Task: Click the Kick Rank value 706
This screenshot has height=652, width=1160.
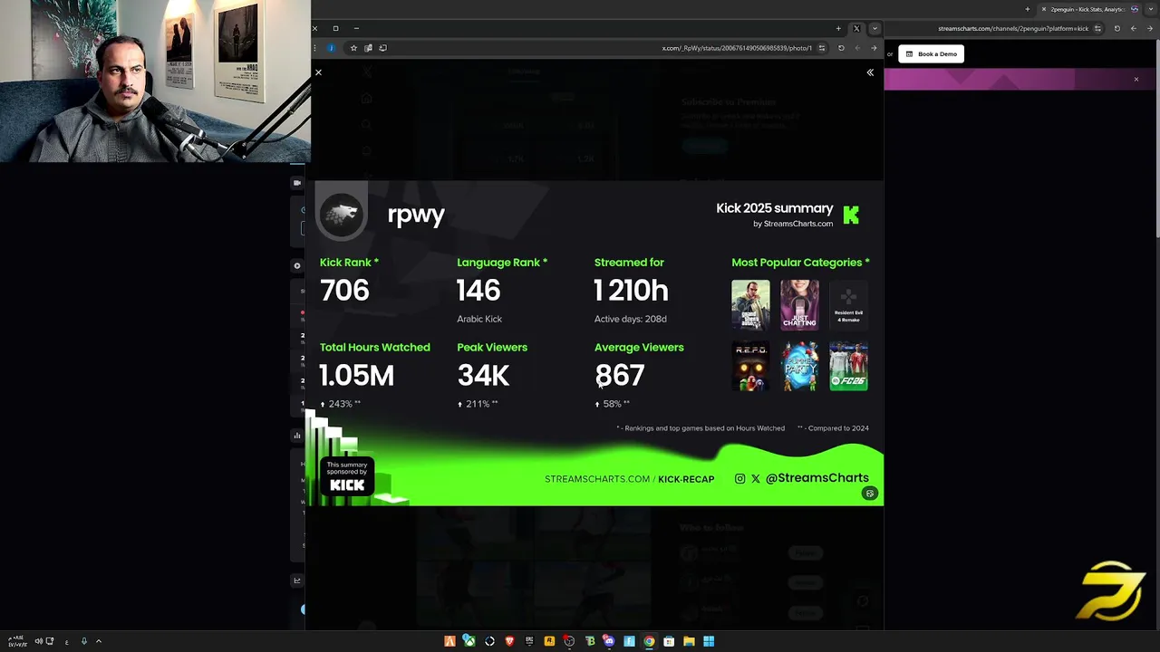Action: coord(344,291)
